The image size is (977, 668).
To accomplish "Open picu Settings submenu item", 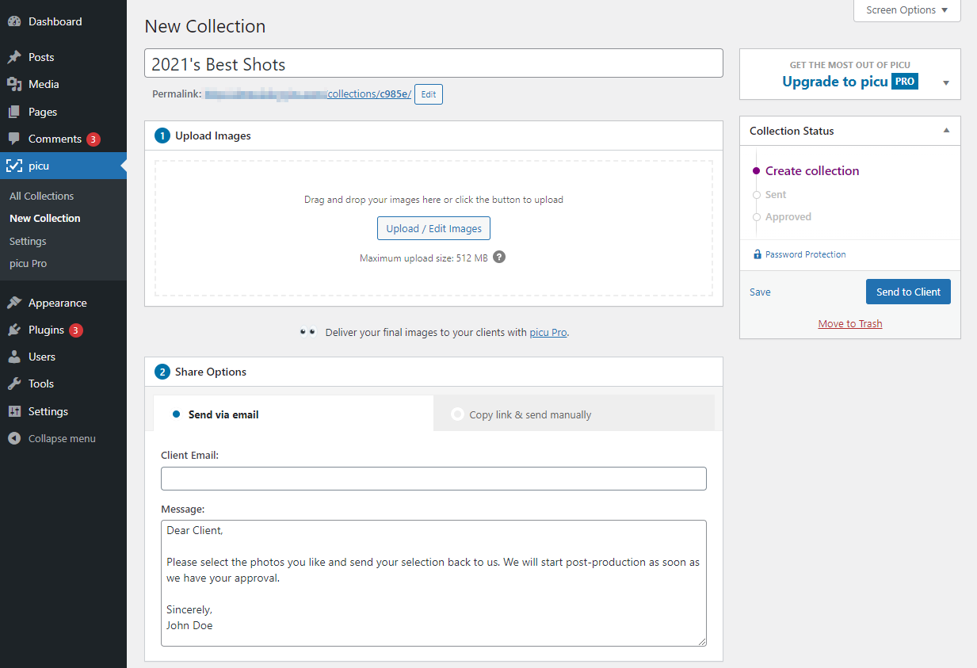I will point(28,241).
